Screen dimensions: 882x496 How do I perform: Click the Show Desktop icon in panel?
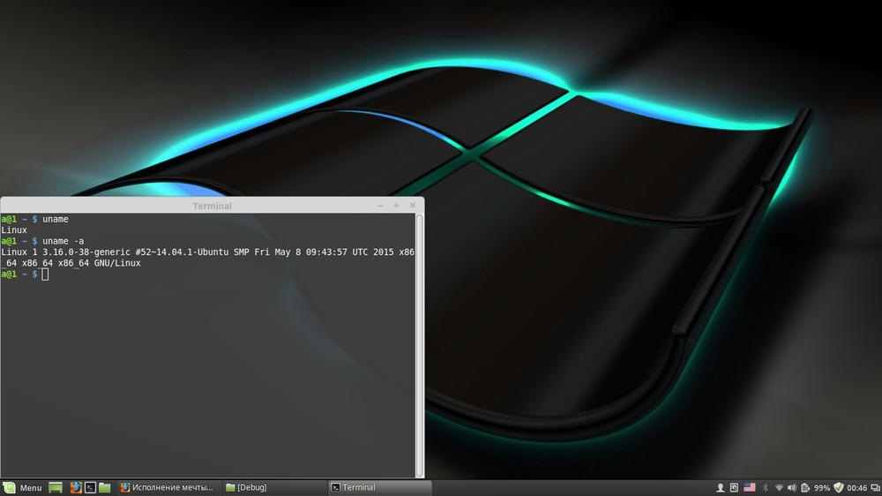56,487
